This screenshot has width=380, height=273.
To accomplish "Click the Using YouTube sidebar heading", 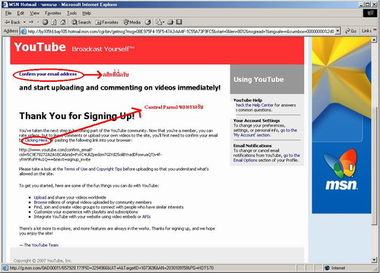I will point(258,80).
